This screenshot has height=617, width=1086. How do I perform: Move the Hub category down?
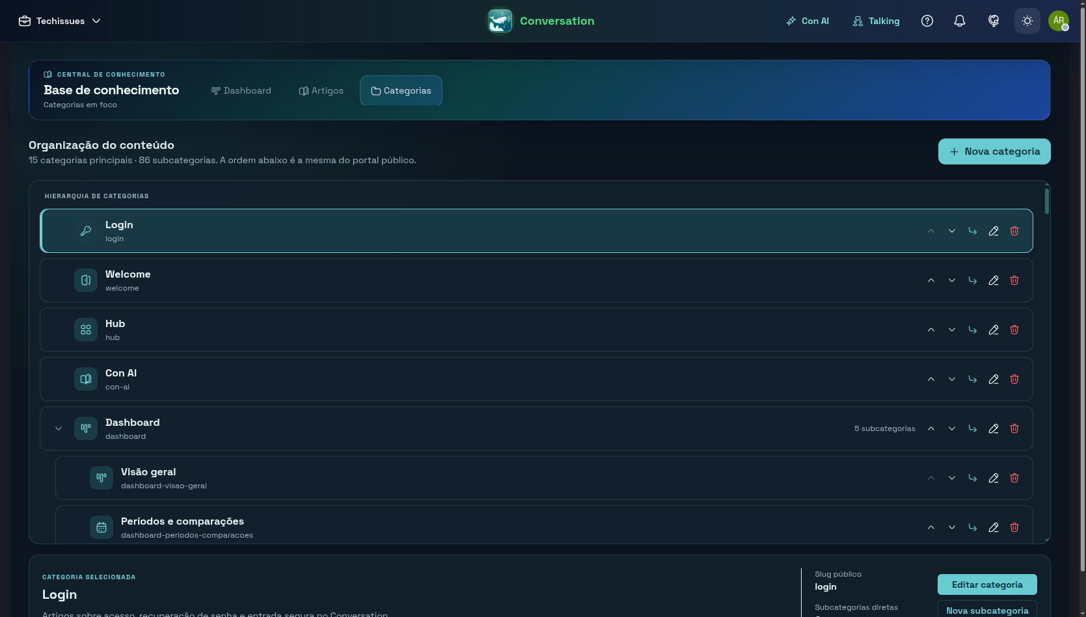pos(952,330)
